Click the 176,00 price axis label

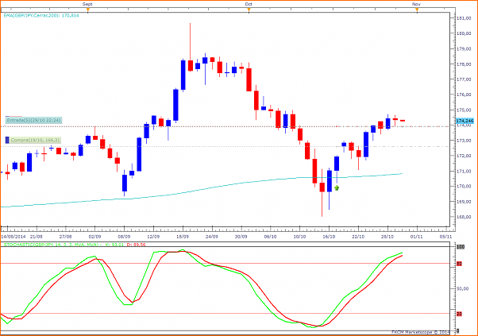[x=464, y=95]
